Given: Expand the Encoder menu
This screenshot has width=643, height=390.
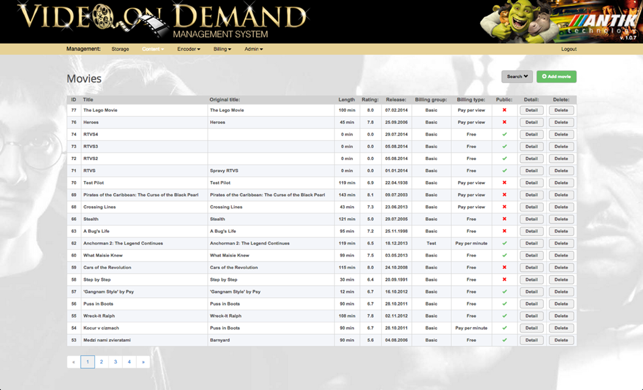Looking at the screenshot, I should pos(189,49).
